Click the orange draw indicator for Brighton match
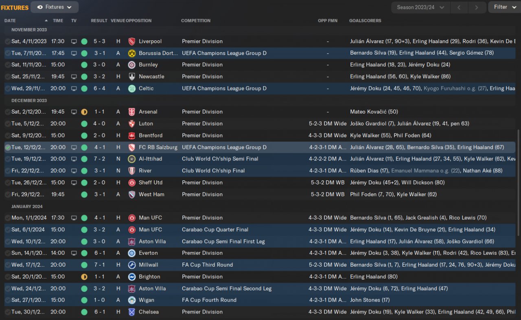 point(84,277)
